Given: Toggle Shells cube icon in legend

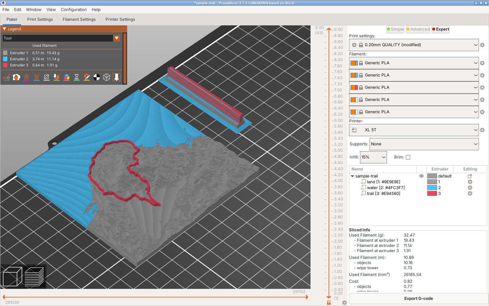Looking at the screenshot, I should click(107, 77).
